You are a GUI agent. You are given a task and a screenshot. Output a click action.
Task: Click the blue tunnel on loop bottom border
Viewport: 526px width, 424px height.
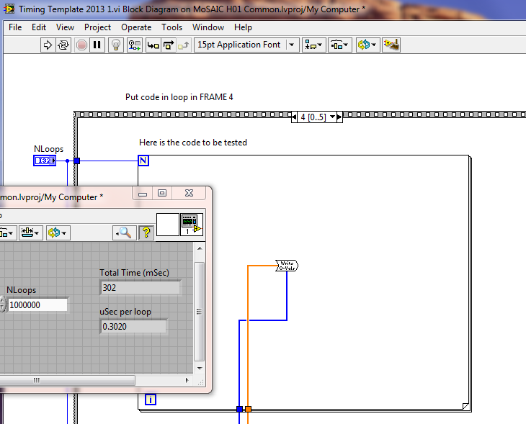(x=239, y=409)
